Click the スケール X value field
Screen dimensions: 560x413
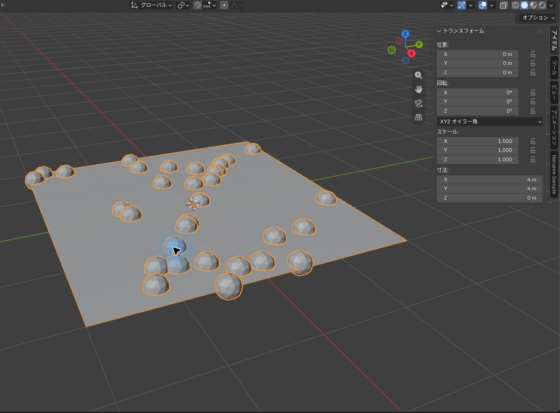[477, 141]
